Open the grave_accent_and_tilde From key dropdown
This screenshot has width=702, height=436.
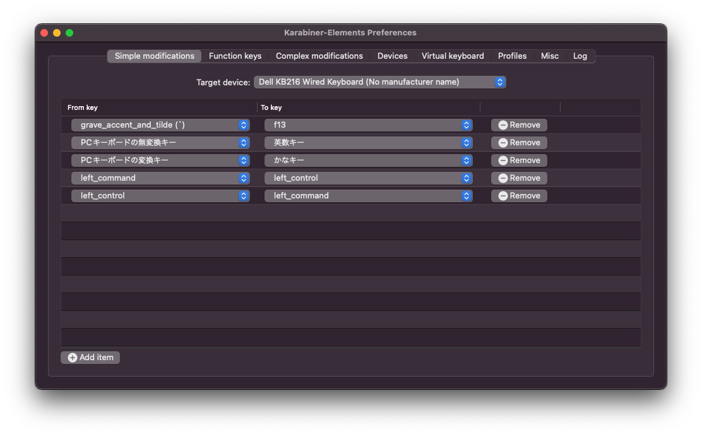[x=160, y=125]
